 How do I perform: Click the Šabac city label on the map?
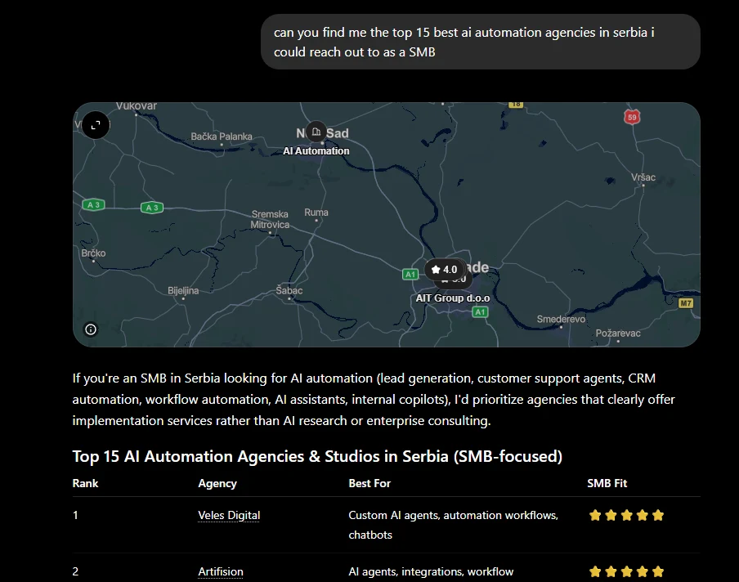click(x=289, y=290)
